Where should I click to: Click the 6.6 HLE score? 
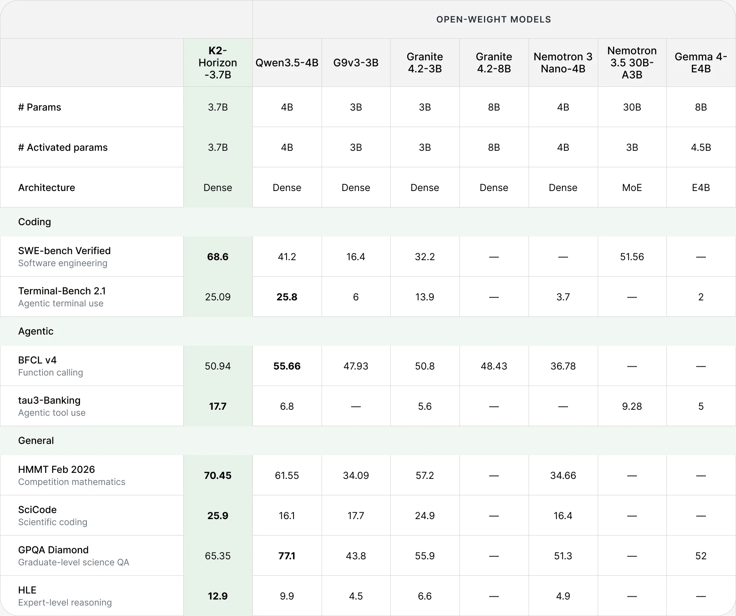(x=425, y=596)
